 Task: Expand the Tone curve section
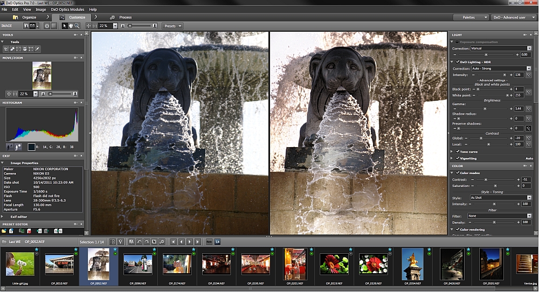point(452,151)
